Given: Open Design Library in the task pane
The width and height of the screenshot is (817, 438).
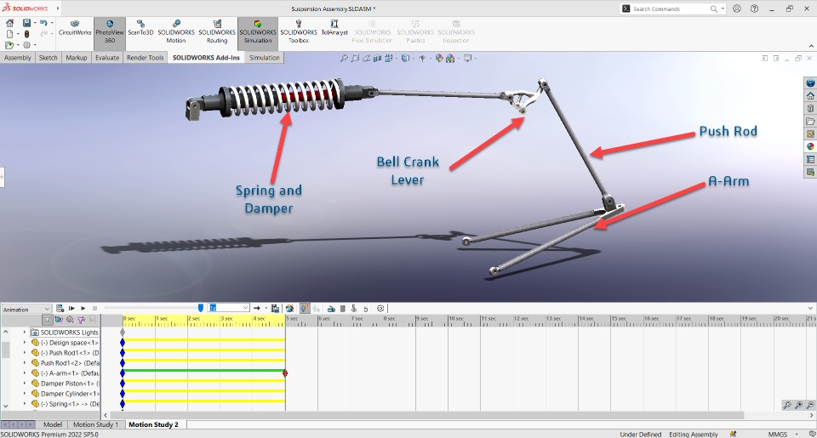Looking at the screenshot, I should (810, 108).
